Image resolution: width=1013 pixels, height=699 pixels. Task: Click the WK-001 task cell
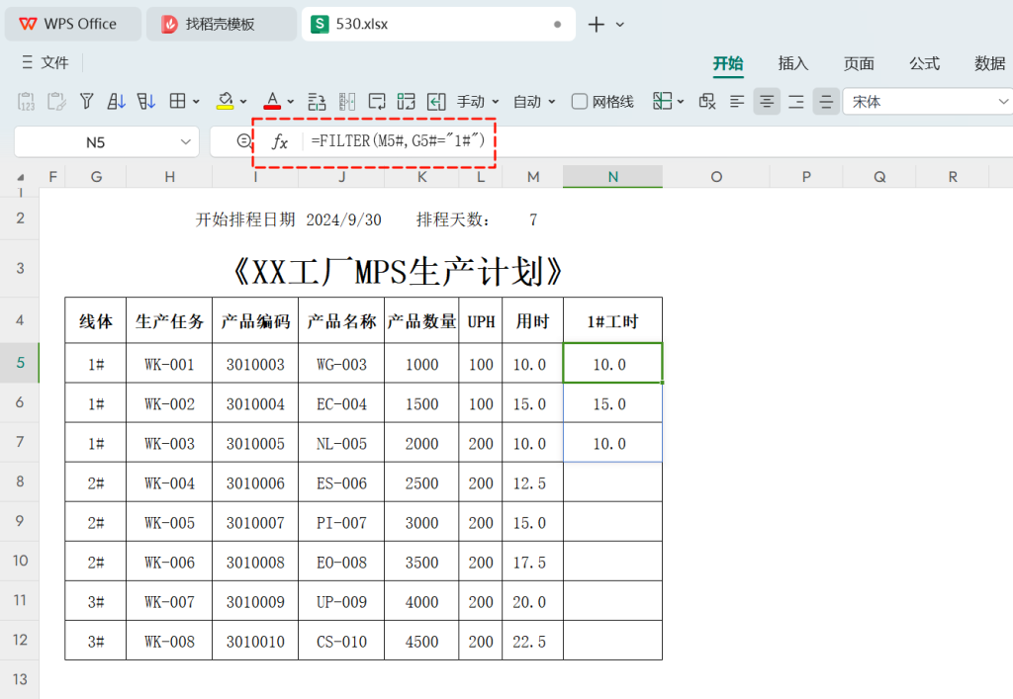169,364
